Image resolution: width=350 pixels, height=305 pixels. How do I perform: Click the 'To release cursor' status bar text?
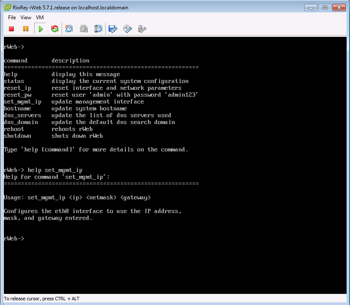click(42, 299)
